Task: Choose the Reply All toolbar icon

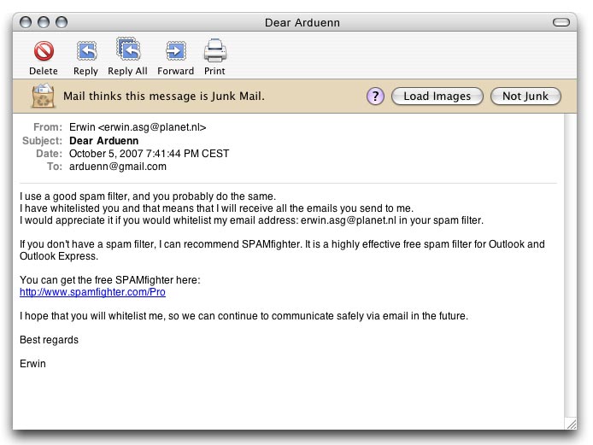Action: click(x=128, y=50)
